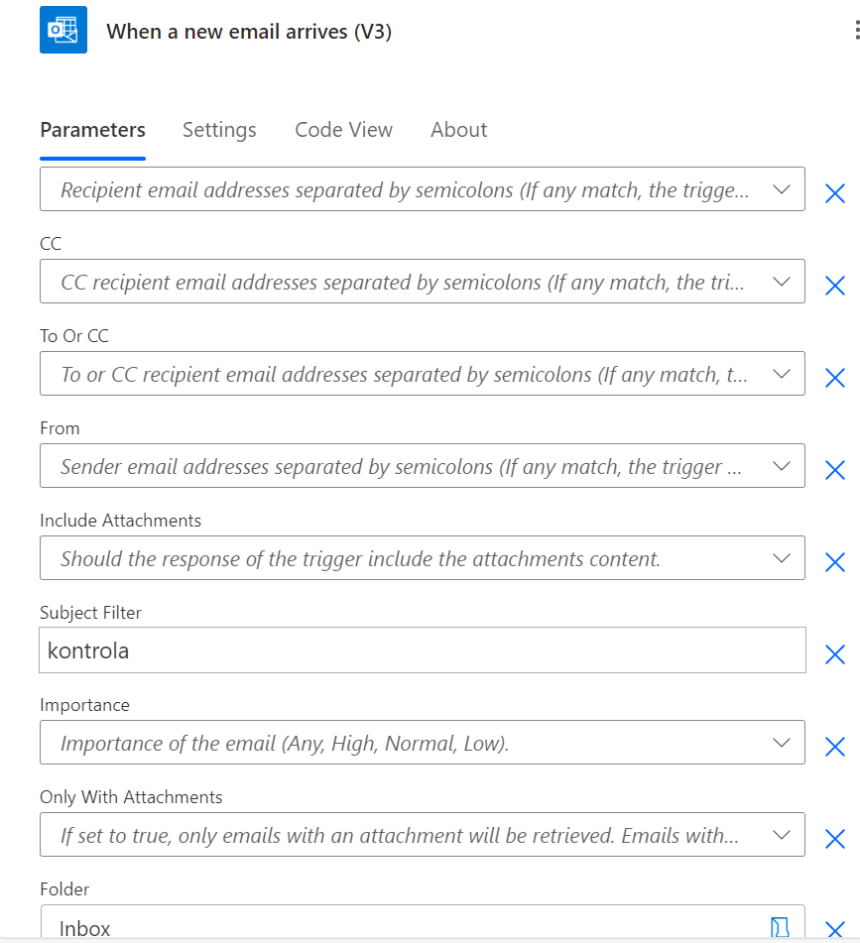This screenshot has height=943, width=860.
Task: Remove the Subject Filter parameter
Action: tap(835, 654)
